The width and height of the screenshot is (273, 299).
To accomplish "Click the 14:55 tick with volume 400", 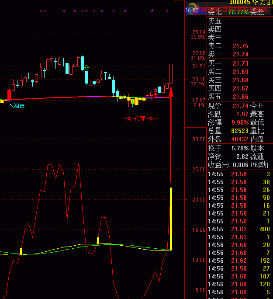I will 240,229.
